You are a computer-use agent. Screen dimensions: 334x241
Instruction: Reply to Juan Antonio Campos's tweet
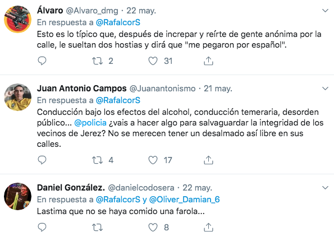pos(42,160)
